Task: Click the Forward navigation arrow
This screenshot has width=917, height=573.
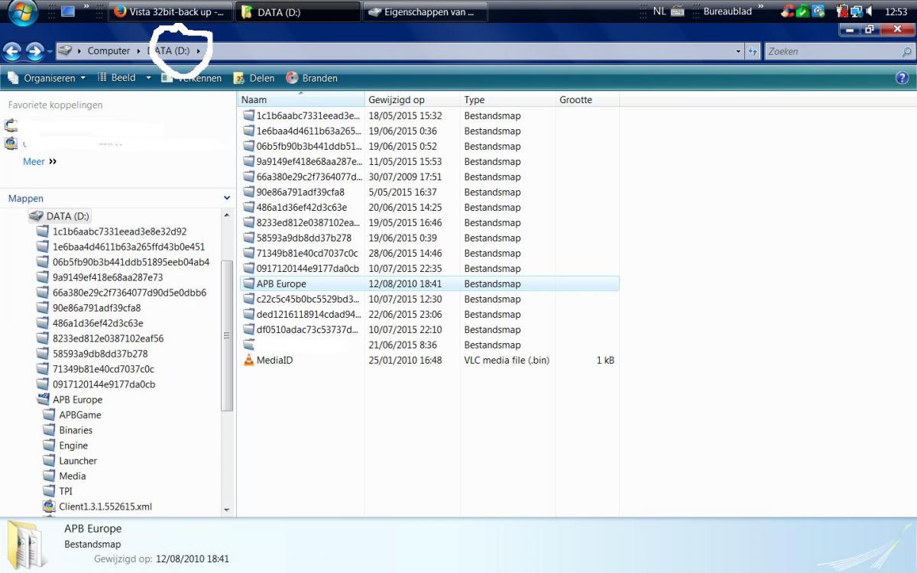Action: click(34, 51)
